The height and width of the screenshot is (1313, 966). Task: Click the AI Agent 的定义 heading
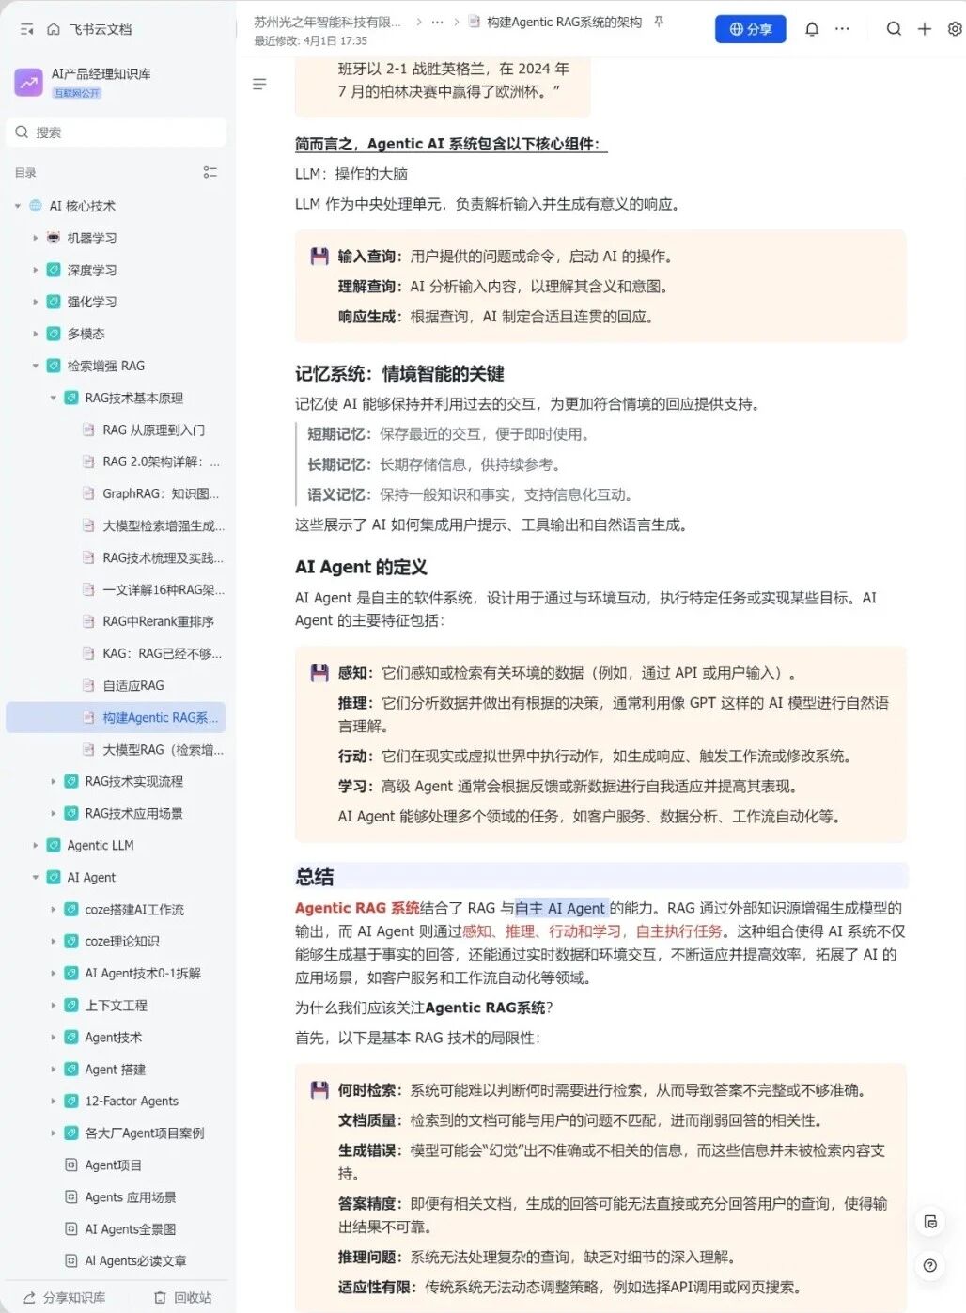coord(361,567)
